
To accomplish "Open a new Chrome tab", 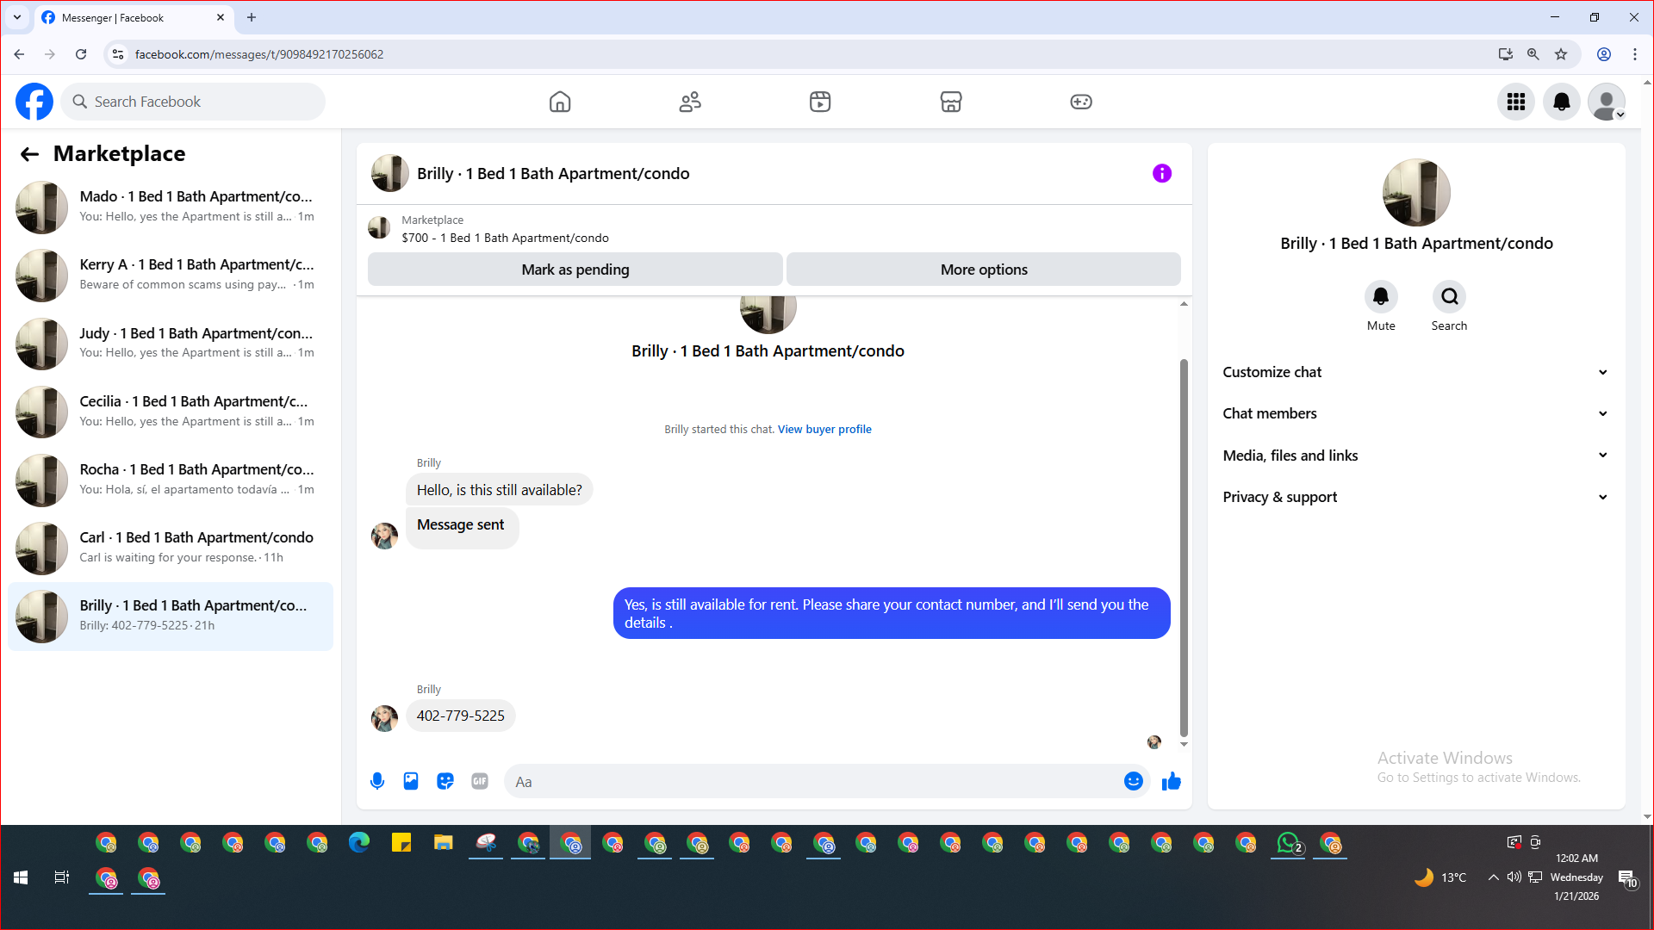I will [252, 17].
